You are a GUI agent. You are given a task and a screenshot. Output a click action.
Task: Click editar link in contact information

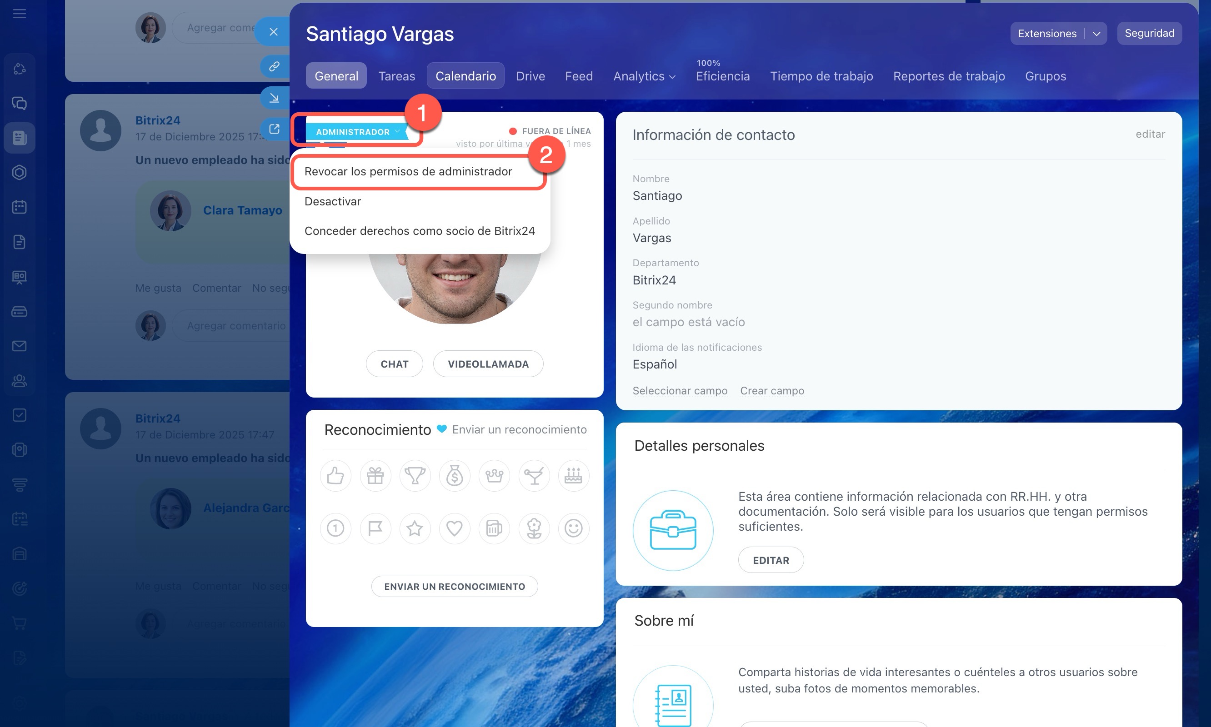(x=1150, y=134)
